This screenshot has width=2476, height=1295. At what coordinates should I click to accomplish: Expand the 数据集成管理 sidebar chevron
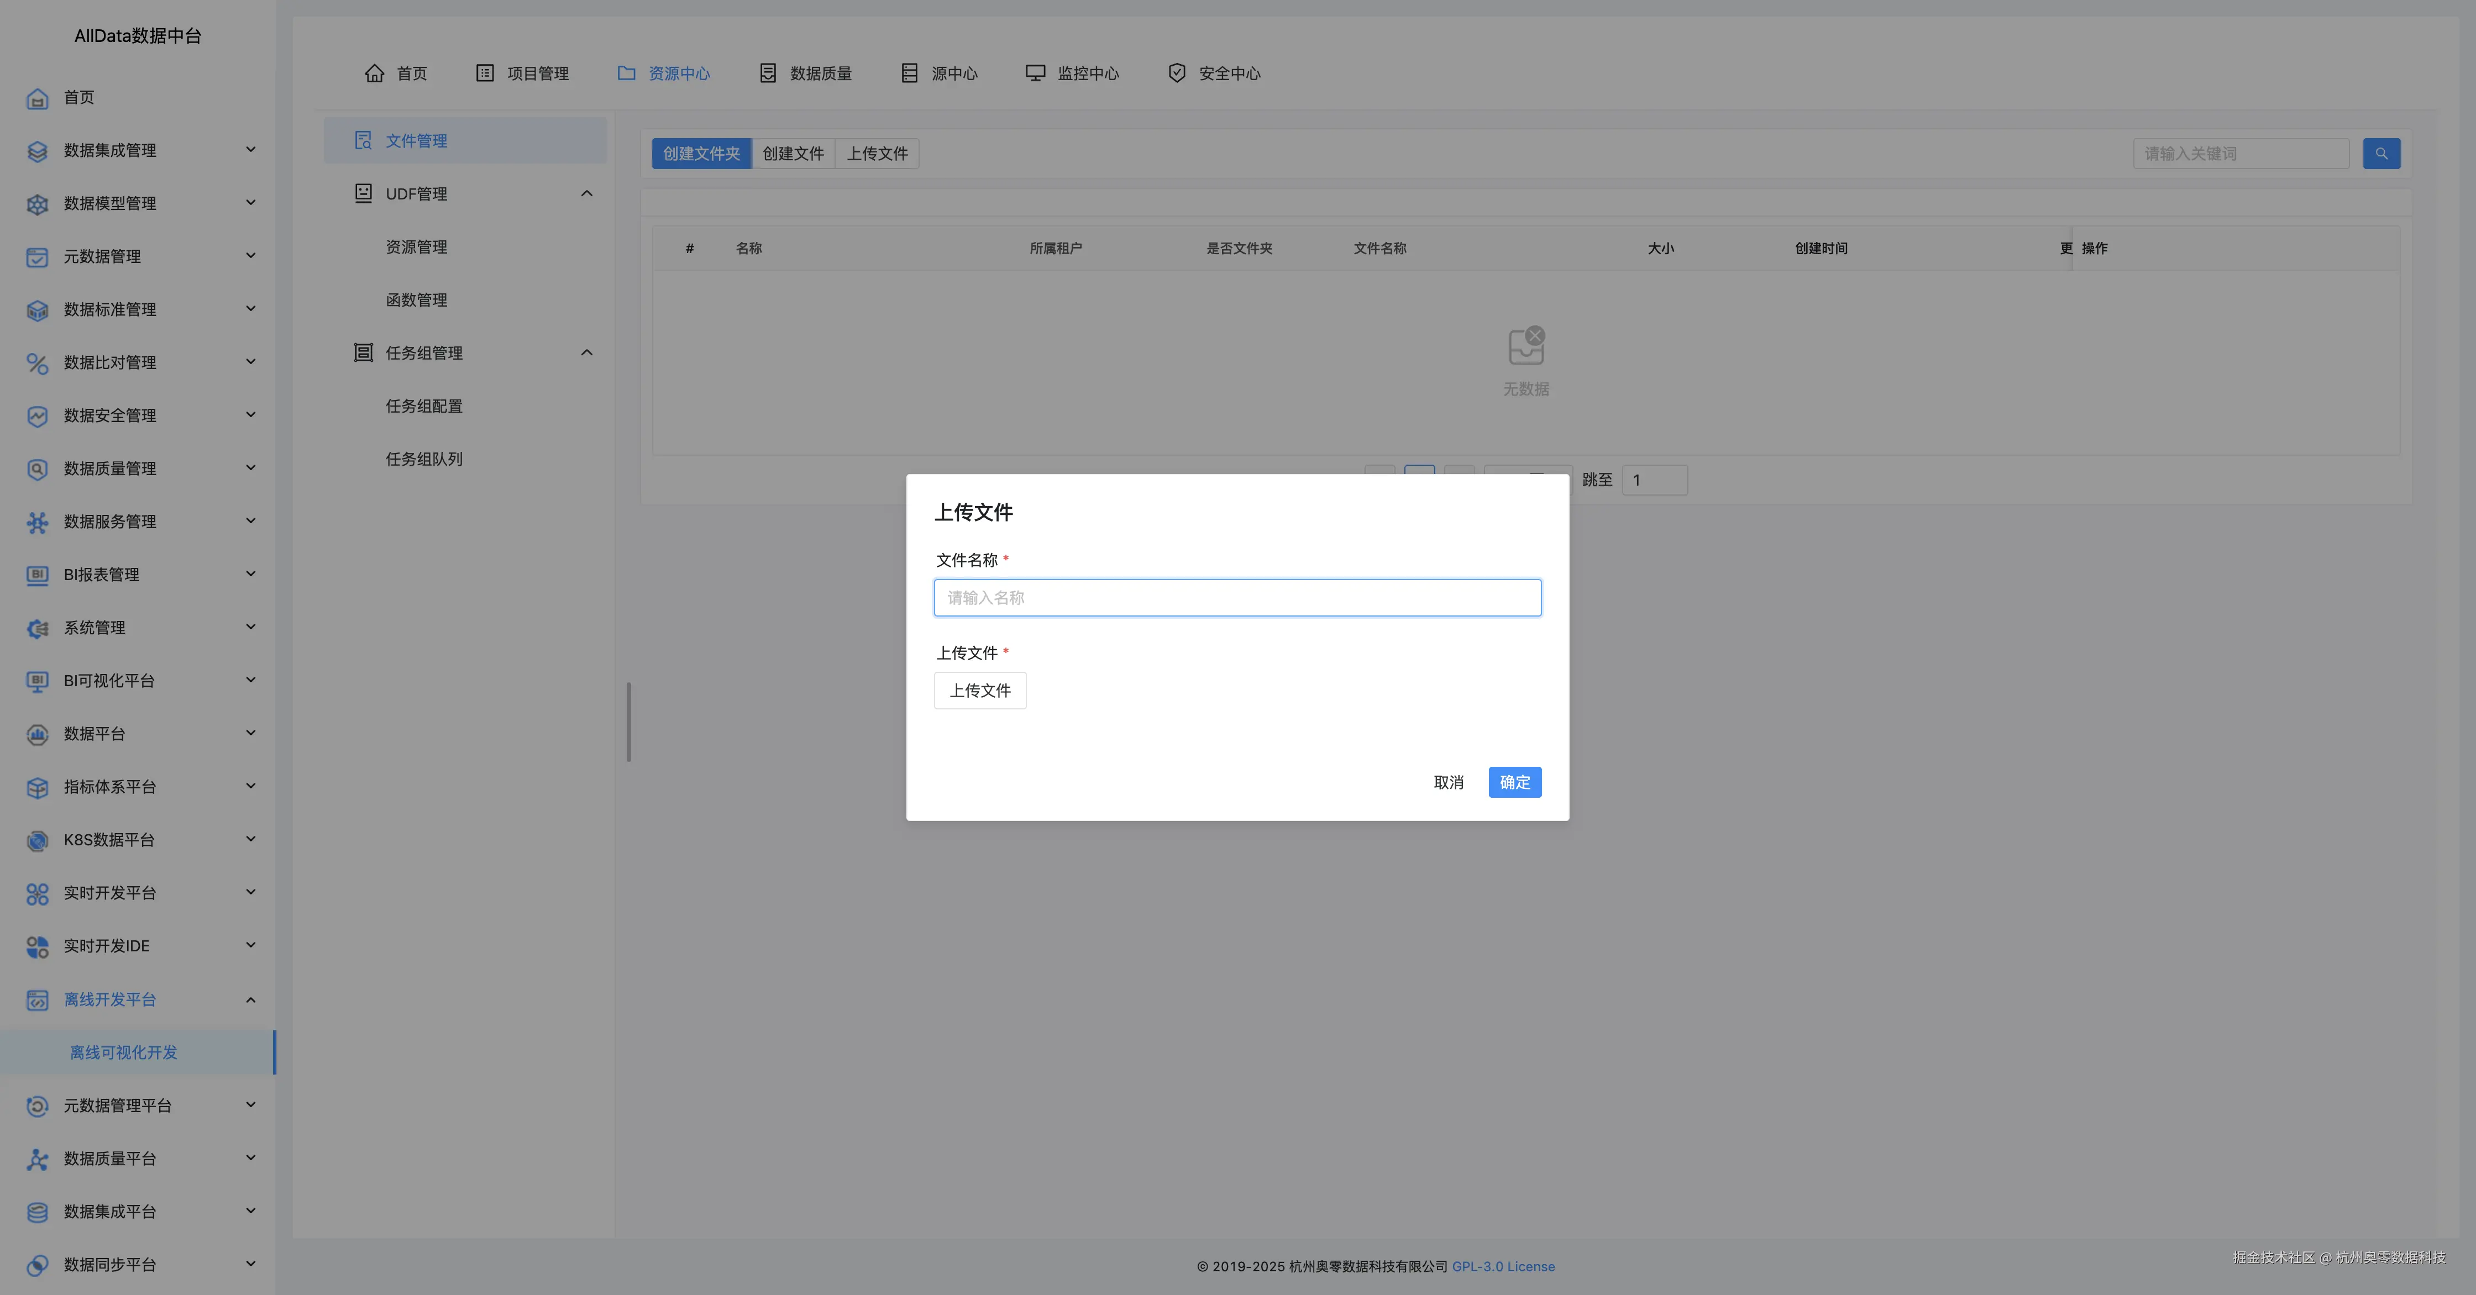coord(250,150)
